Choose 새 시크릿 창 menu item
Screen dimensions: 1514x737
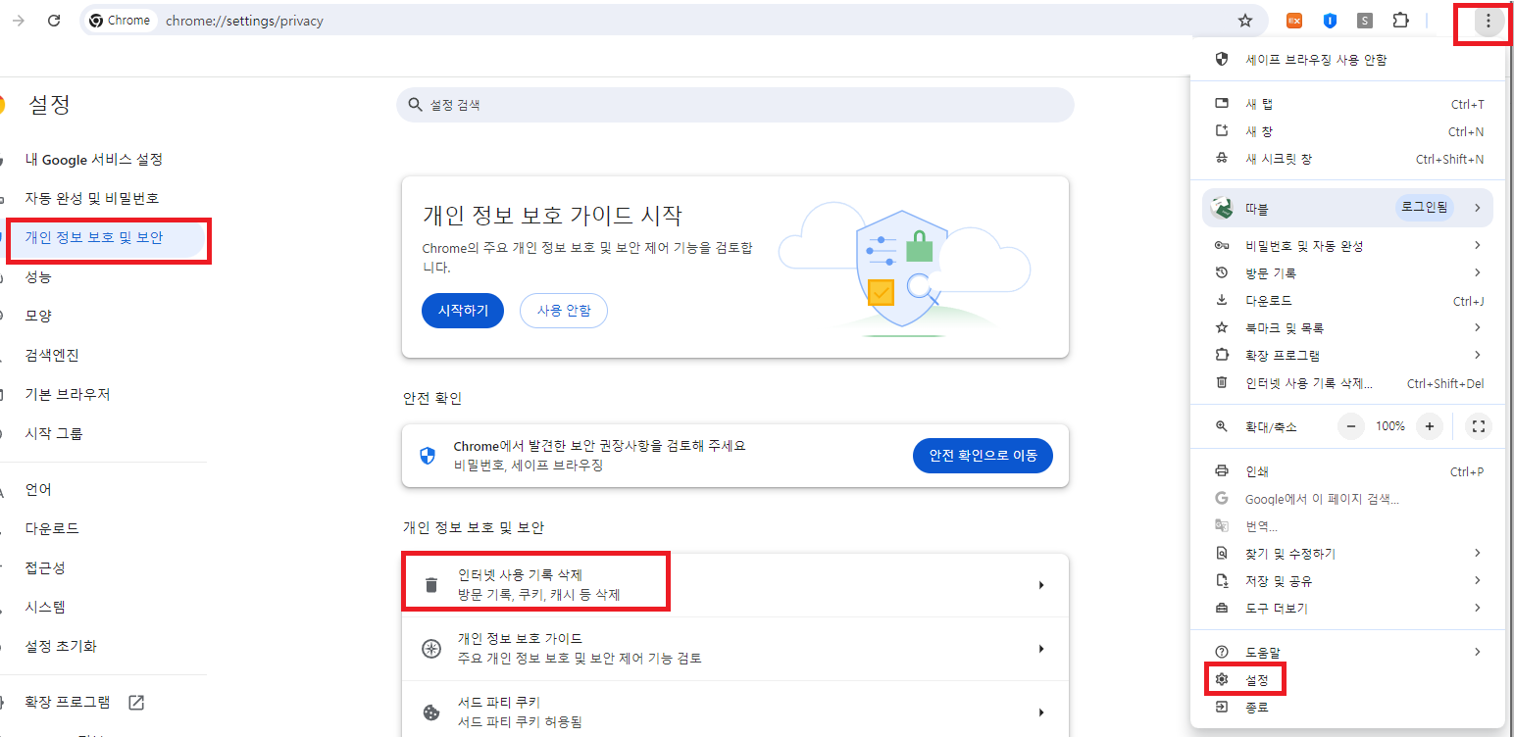click(x=1278, y=159)
